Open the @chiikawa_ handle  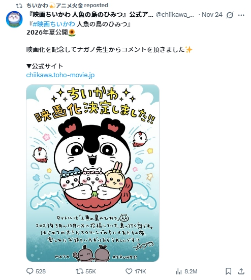click(x=175, y=15)
